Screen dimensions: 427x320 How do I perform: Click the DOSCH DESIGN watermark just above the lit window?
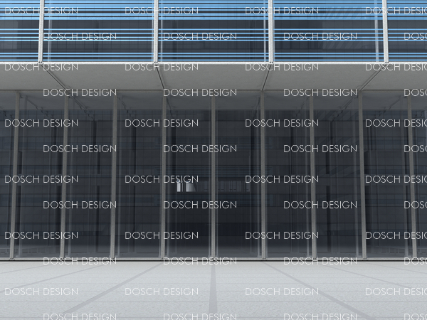click(162, 179)
